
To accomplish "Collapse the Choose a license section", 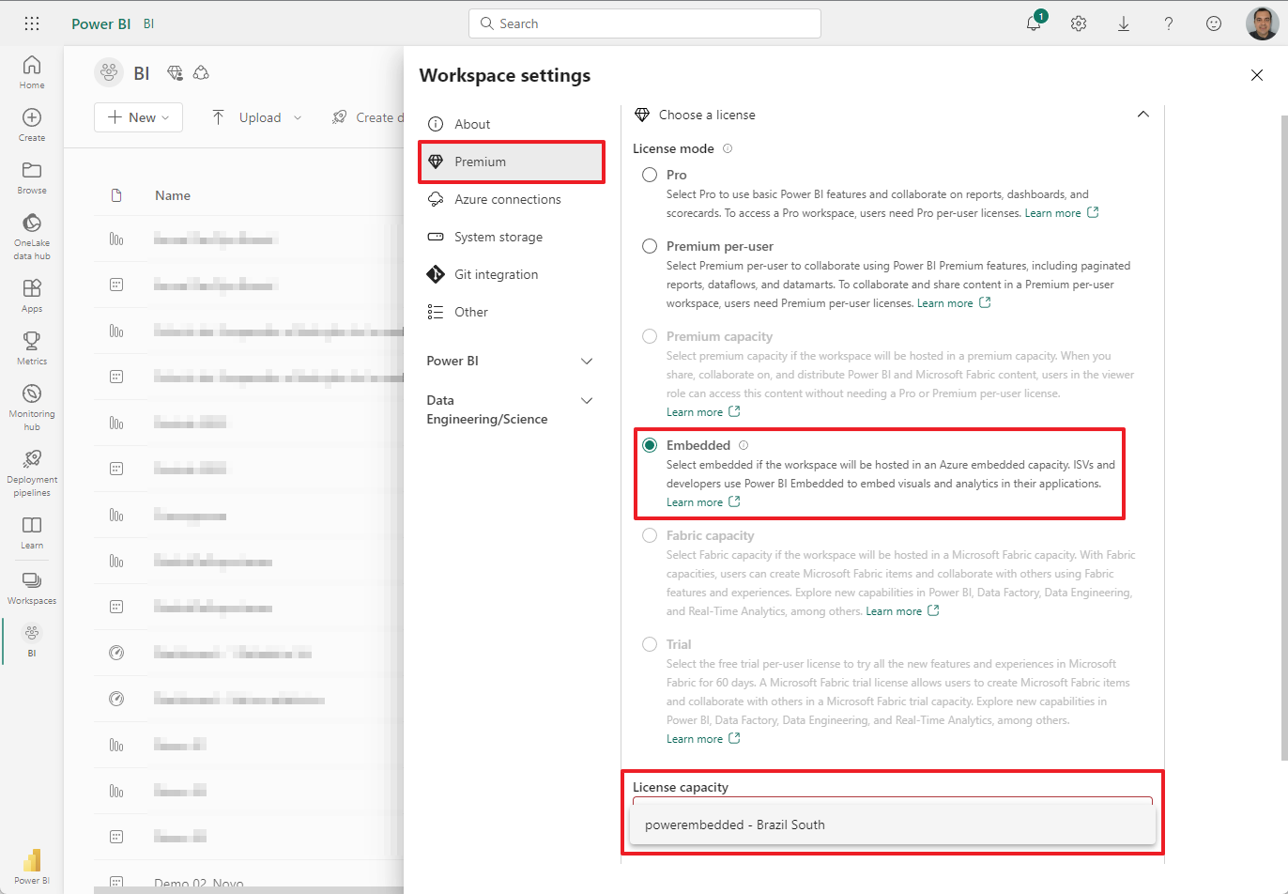I will [x=1142, y=115].
